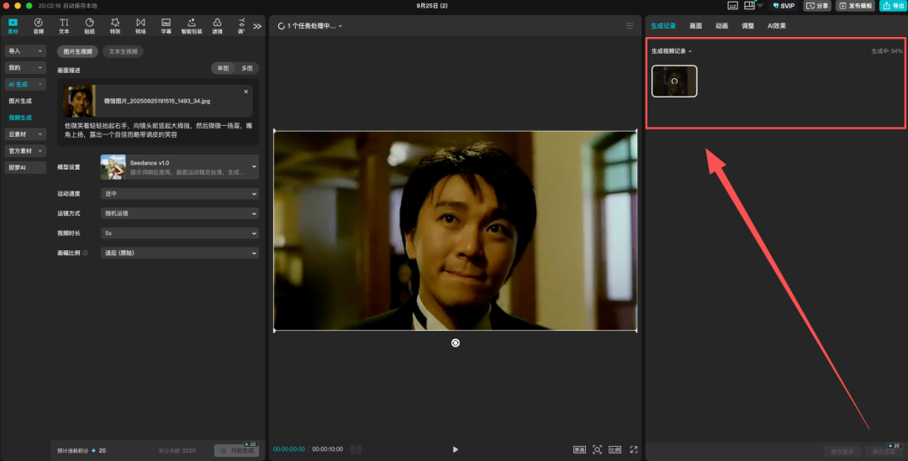This screenshot has height=461, width=908.
Task: Open the 转场 (Transitions) panel
Action: [x=140, y=25]
